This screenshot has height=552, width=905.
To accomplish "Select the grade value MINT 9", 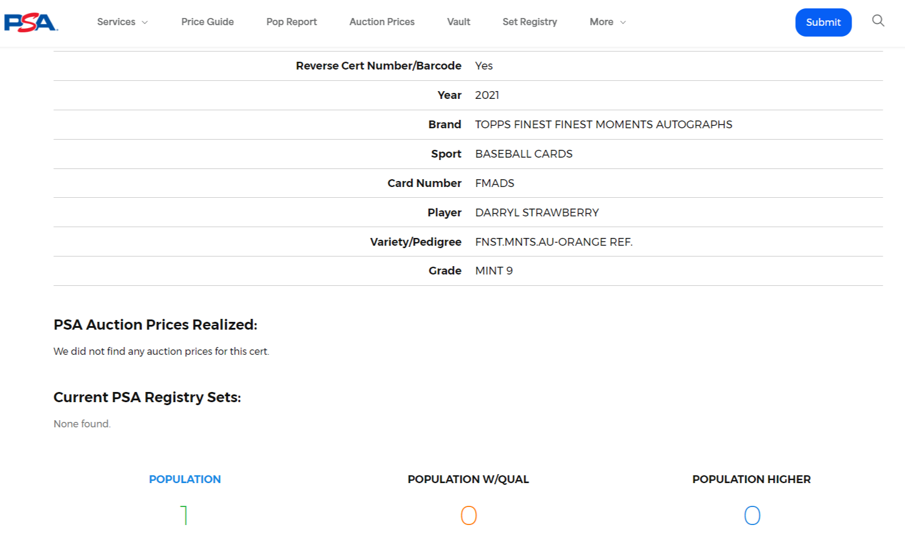I will tap(494, 271).
